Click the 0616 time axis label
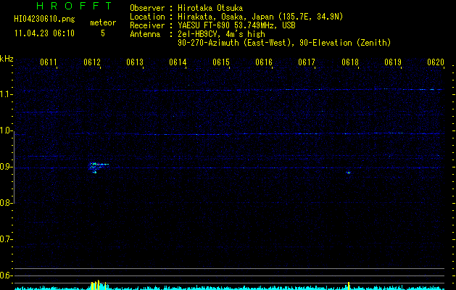This screenshot has height=290, width=456. click(x=264, y=62)
